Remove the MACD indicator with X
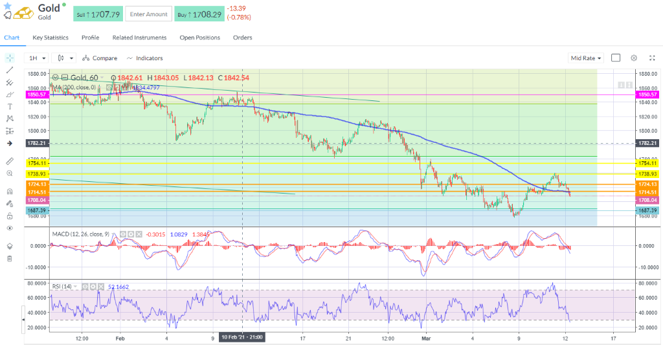This screenshot has height=345, width=663. coord(139,234)
